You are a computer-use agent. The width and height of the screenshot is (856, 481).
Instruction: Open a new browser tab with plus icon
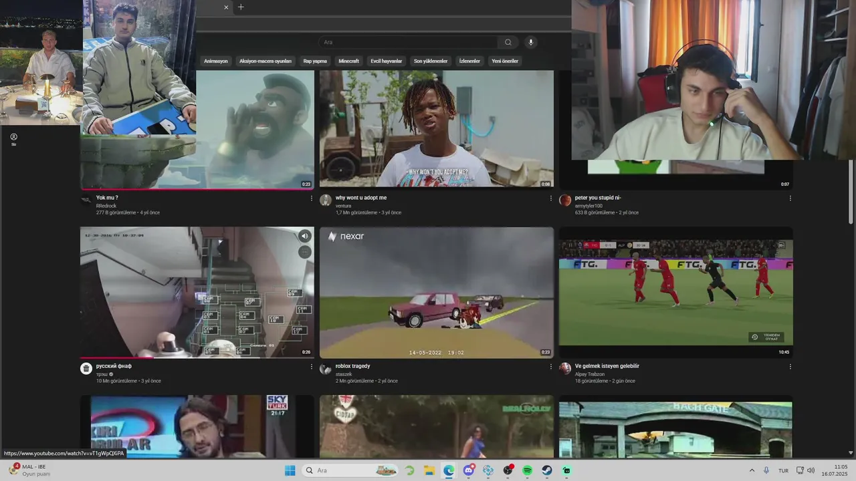click(x=241, y=7)
